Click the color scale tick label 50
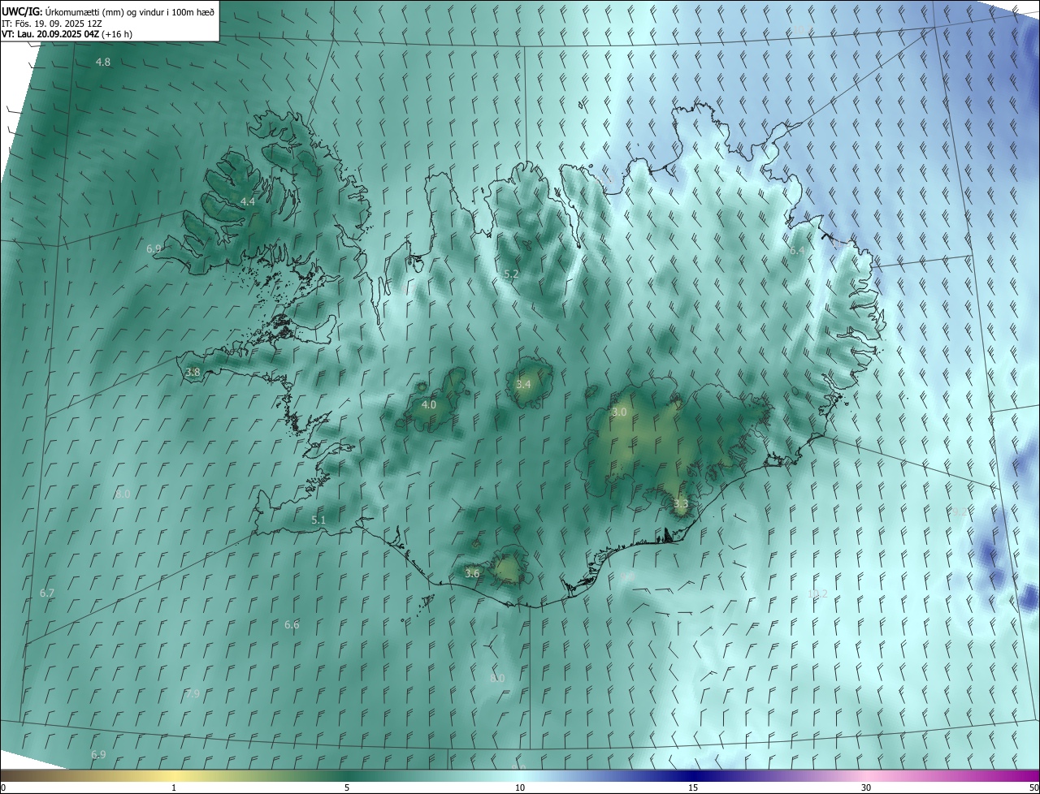This screenshot has width=1040, height=794. click(x=1033, y=788)
